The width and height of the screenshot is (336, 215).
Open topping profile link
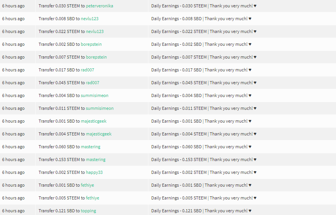(x=89, y=211)
